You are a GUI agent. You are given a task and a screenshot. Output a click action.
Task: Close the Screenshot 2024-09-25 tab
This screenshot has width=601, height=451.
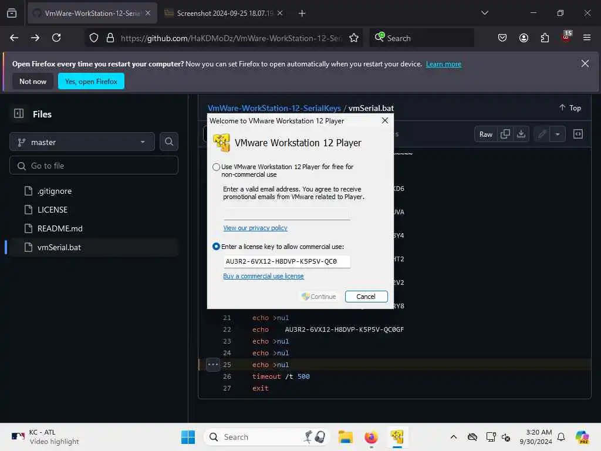[280, 14]
